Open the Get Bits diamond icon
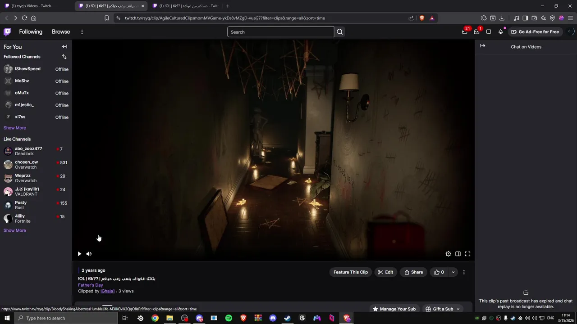Viewport: 577px width, 324px height. coord(501,32)
